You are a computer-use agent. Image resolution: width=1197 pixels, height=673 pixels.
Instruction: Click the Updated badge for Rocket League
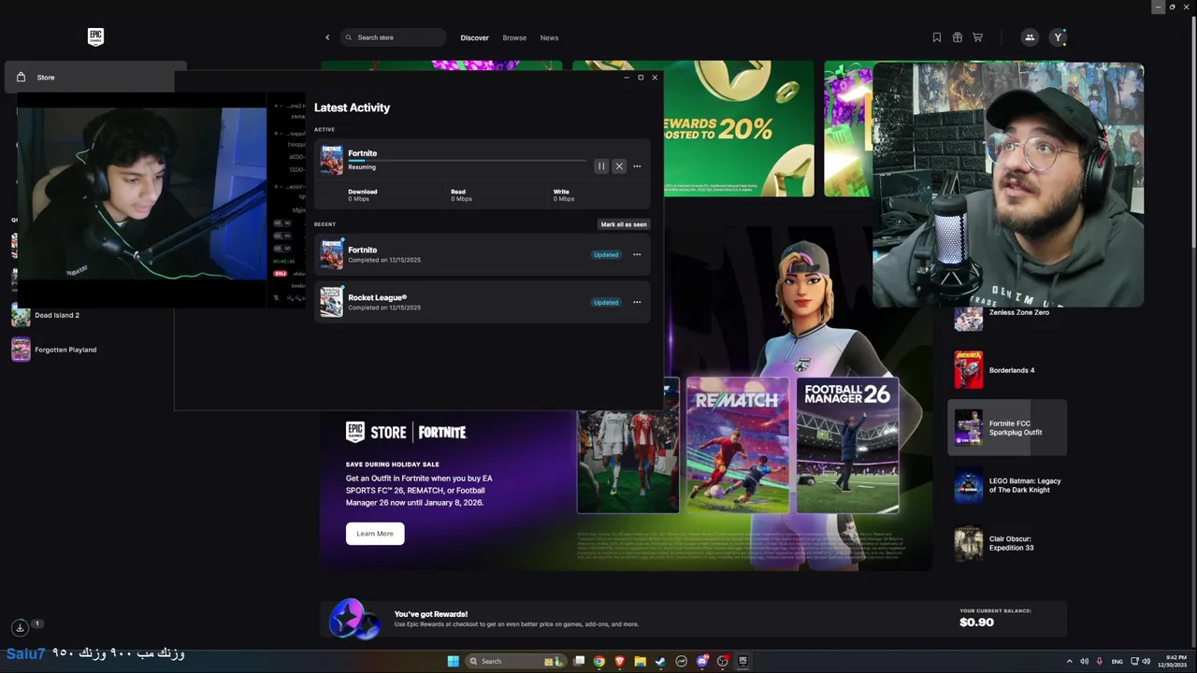click(x=606, y=302)
